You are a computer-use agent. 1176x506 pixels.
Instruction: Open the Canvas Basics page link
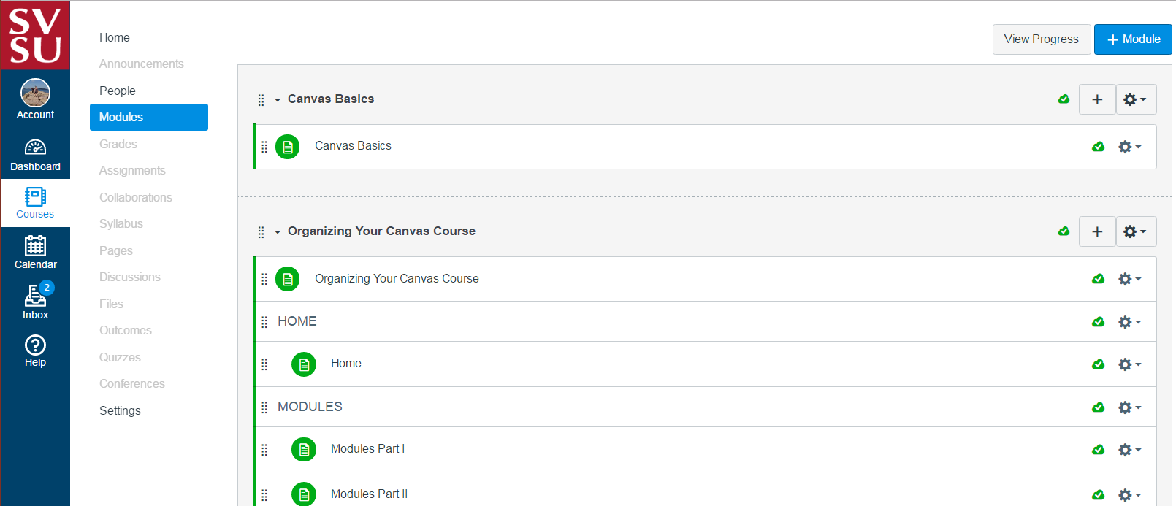click(353, 146)
